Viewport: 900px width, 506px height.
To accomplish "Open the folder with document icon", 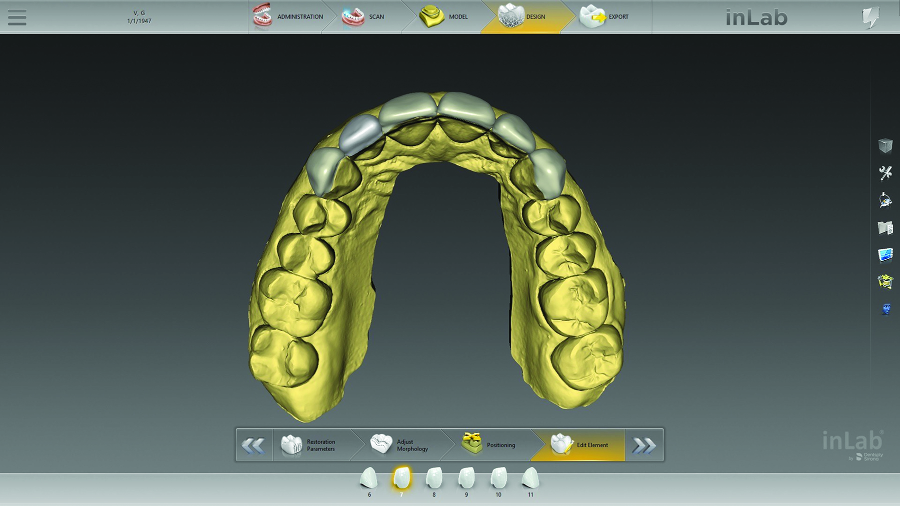I will (885, 228).
